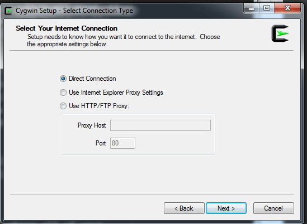This screenshot has width=307, height=224.
Task: Minimize the Cygwin Setup window
Action: point(252,8)
